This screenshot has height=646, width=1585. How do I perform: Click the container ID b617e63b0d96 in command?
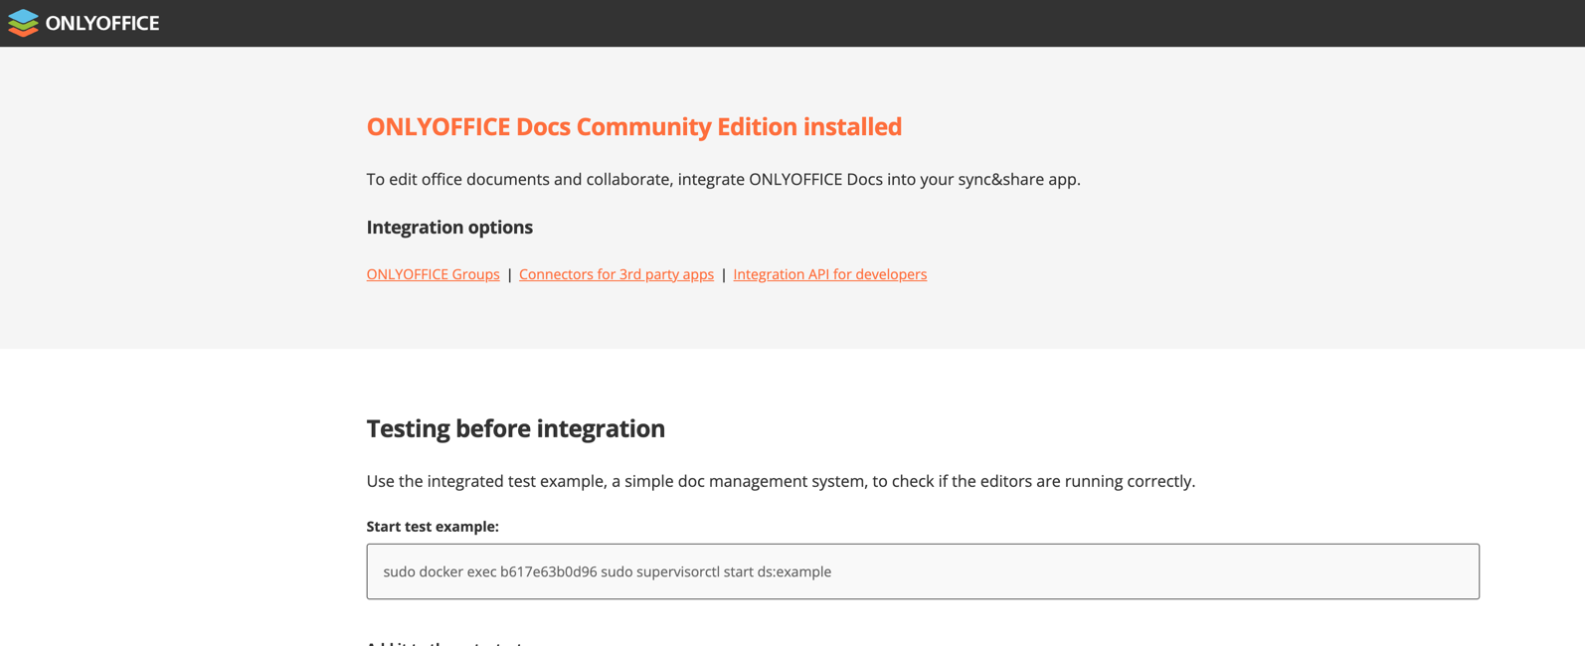[548, 572]
